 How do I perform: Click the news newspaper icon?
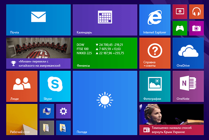click(x=147, y=130)
